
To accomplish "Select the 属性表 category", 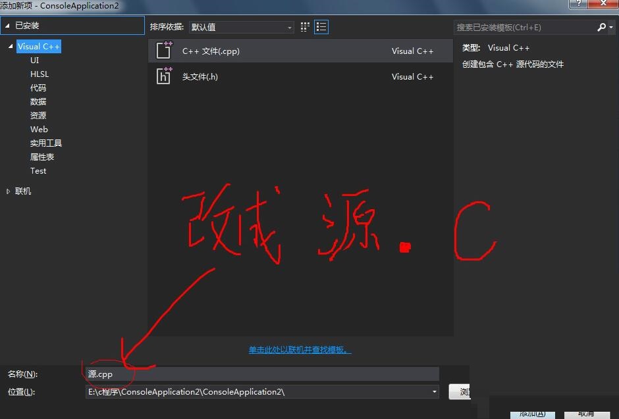I will (x=42, y=157).
